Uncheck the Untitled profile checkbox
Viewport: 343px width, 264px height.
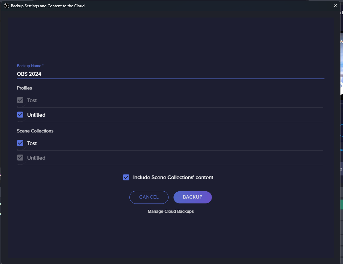(20, 115)
